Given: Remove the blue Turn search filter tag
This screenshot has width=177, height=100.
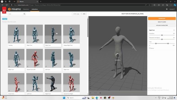Looking at the screenshot, I should pyautogui.click(x=5, y=19).
